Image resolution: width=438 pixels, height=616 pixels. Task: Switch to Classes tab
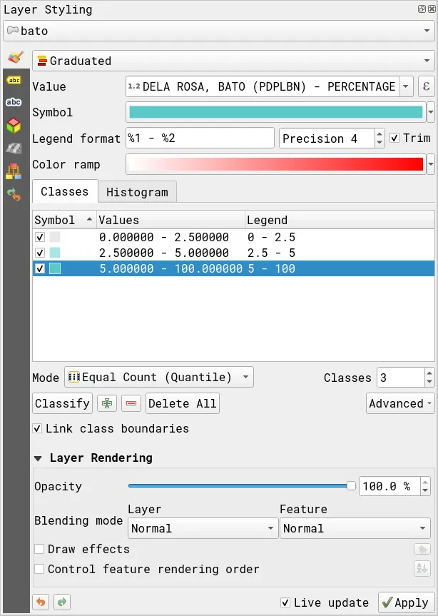point(65,191)
